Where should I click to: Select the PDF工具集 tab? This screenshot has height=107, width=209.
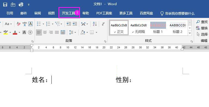[x=104, y=13]
